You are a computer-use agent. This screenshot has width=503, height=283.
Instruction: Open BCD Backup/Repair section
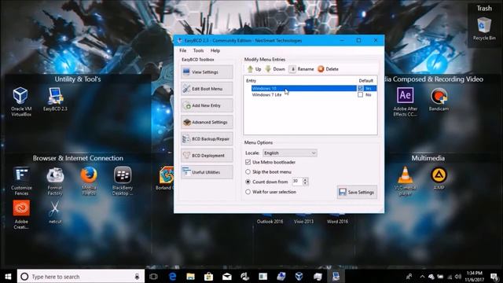pyautogui.click(x=207, y=138)
